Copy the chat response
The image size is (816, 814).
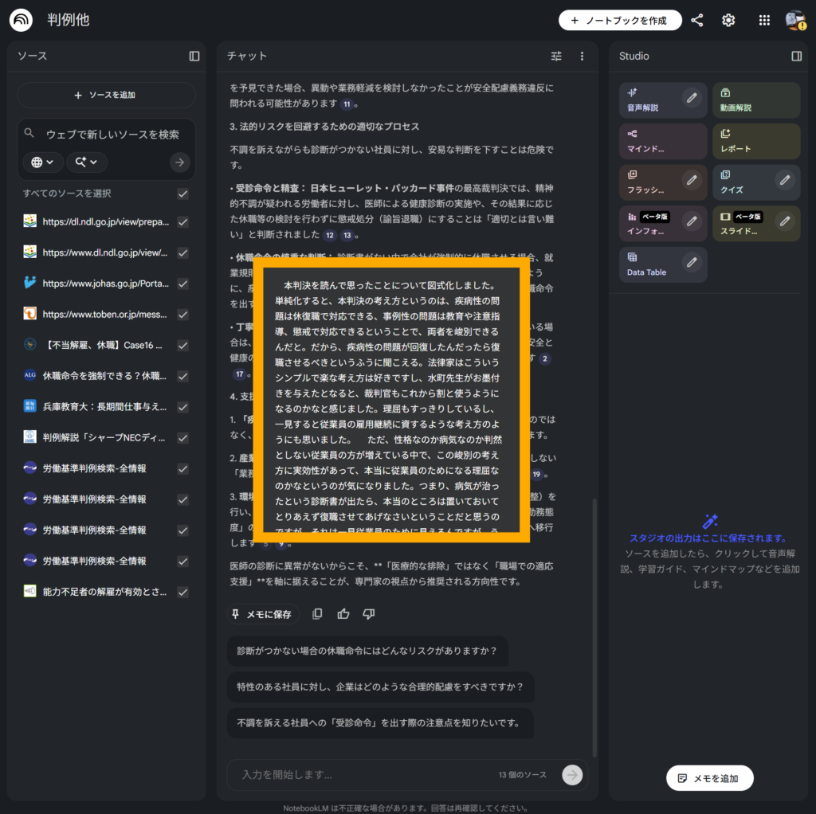pyautogui.click(x=317, y=614)
